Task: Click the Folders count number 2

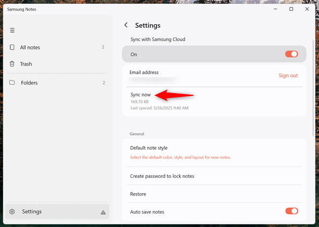Action: coord(104,83)
